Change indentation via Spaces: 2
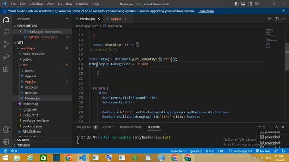289x162 pixels. coord(196,151)
